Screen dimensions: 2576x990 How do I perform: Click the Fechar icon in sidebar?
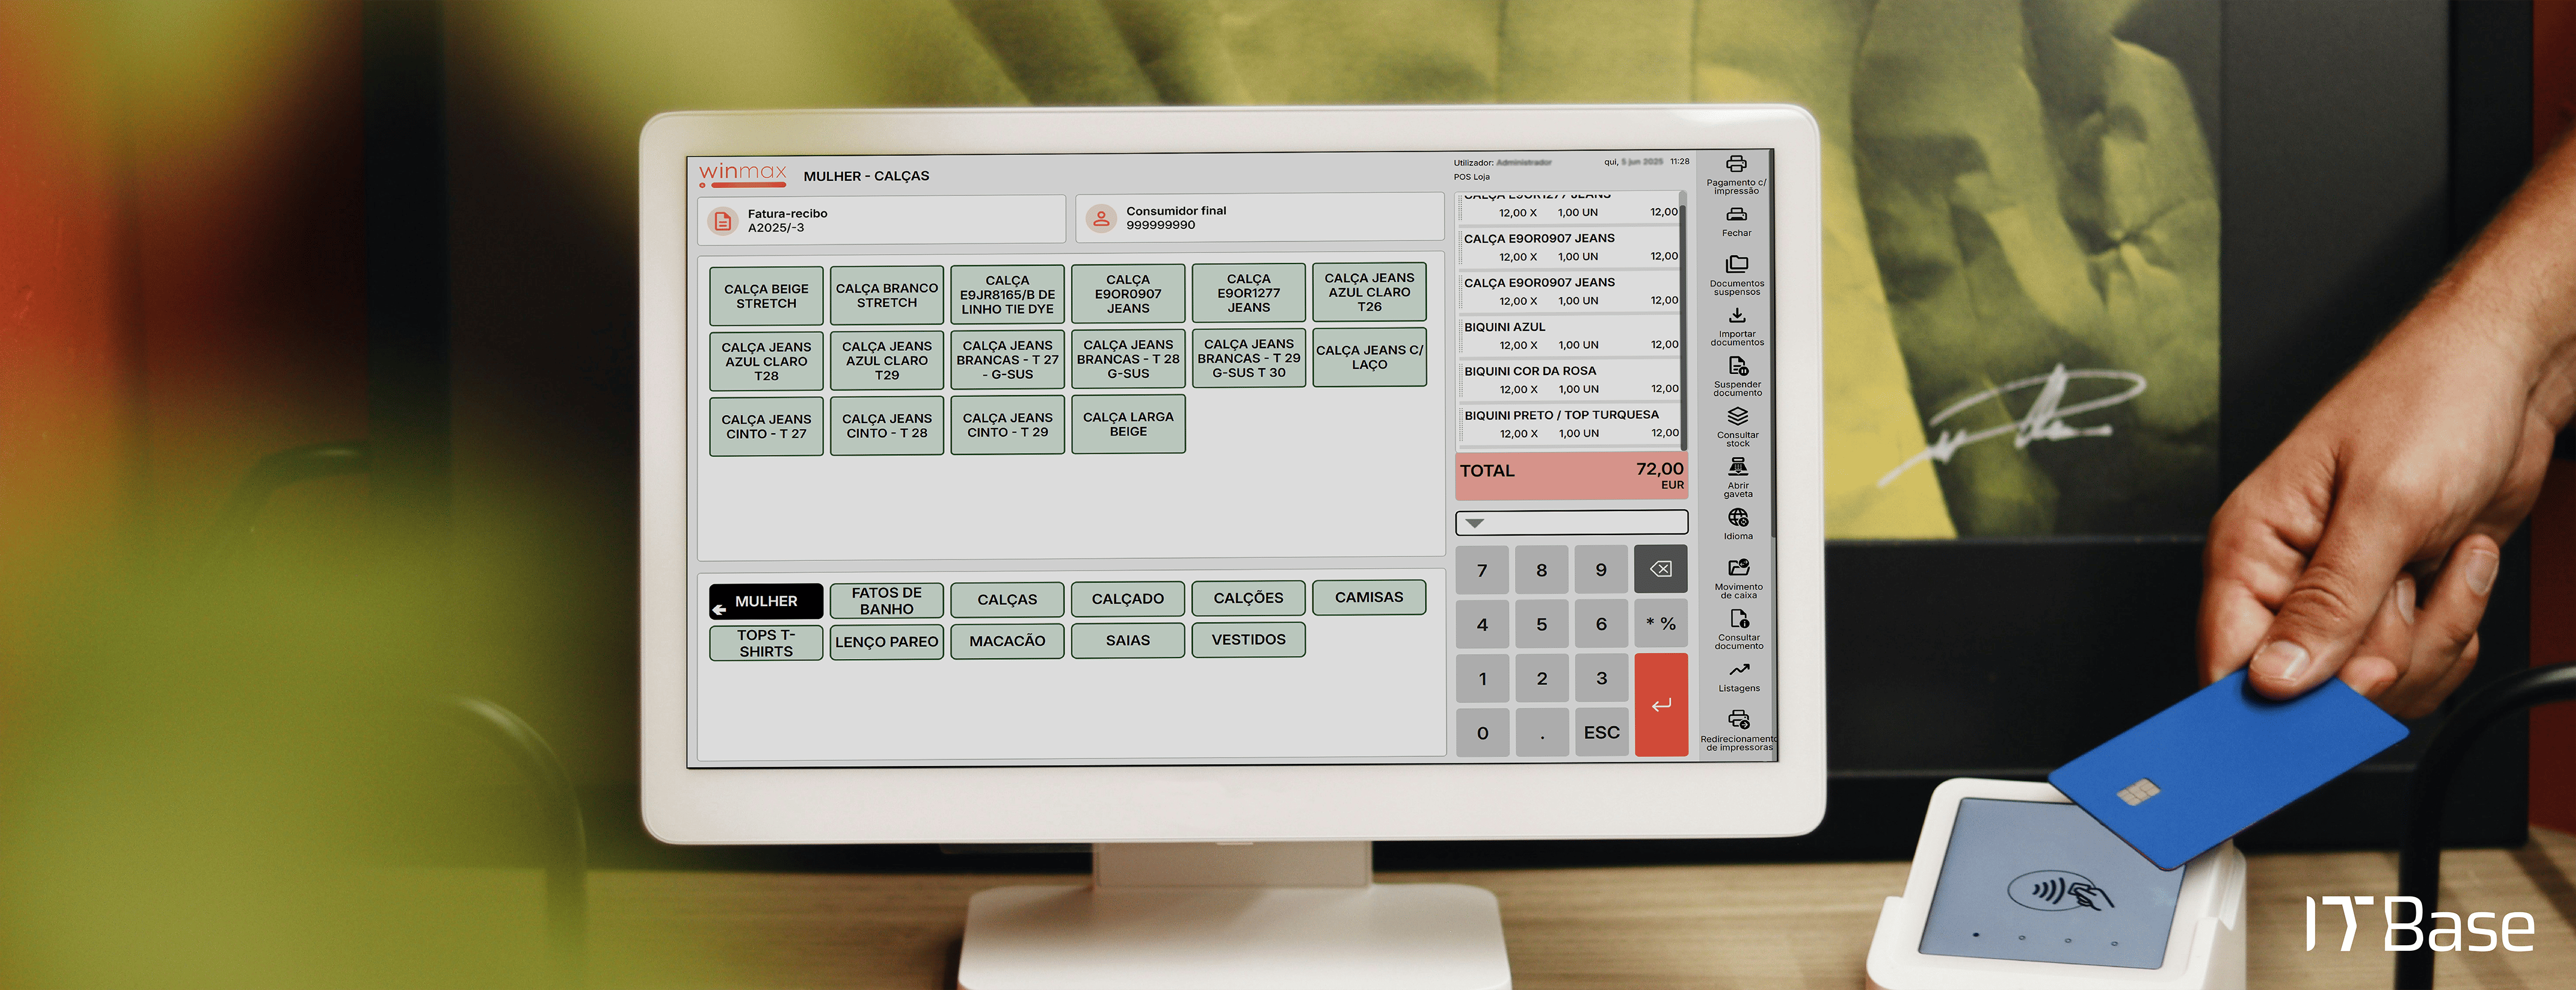click(x=1736, y=215)
